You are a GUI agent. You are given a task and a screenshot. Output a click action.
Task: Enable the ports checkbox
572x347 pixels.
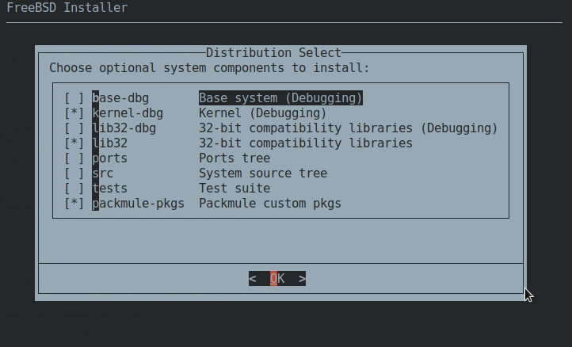coord(74,158)
